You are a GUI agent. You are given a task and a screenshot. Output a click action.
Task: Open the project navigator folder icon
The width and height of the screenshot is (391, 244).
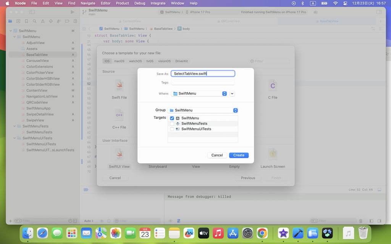(10, 21)
